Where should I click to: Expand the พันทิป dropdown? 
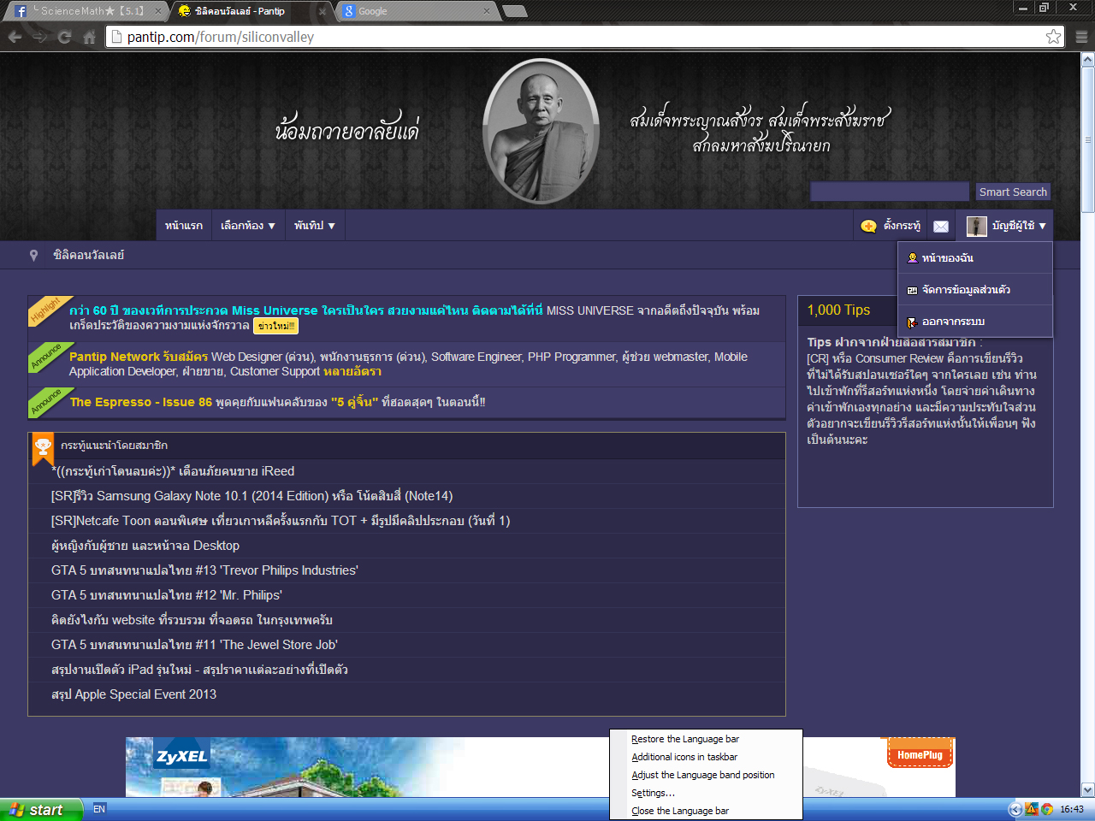click(x=314, y=226)
